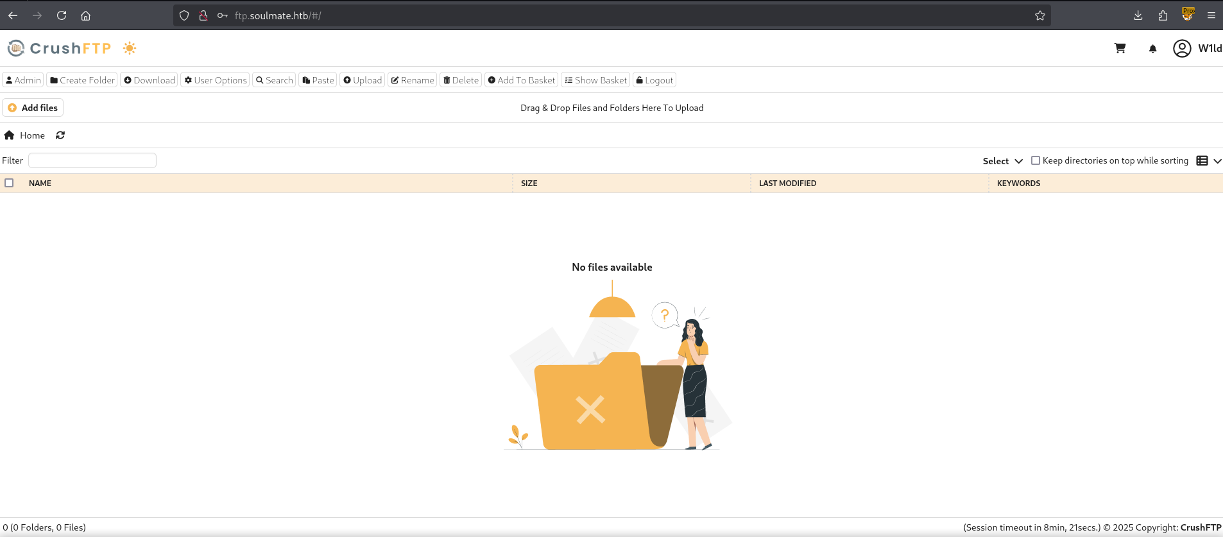
Task: Toggle Keep directories on top while sorting
Action: tap(1035, 160)
